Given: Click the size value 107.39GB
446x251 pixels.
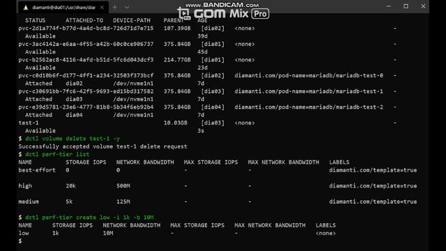Looking at the screenshot, I should coord(177,28).
